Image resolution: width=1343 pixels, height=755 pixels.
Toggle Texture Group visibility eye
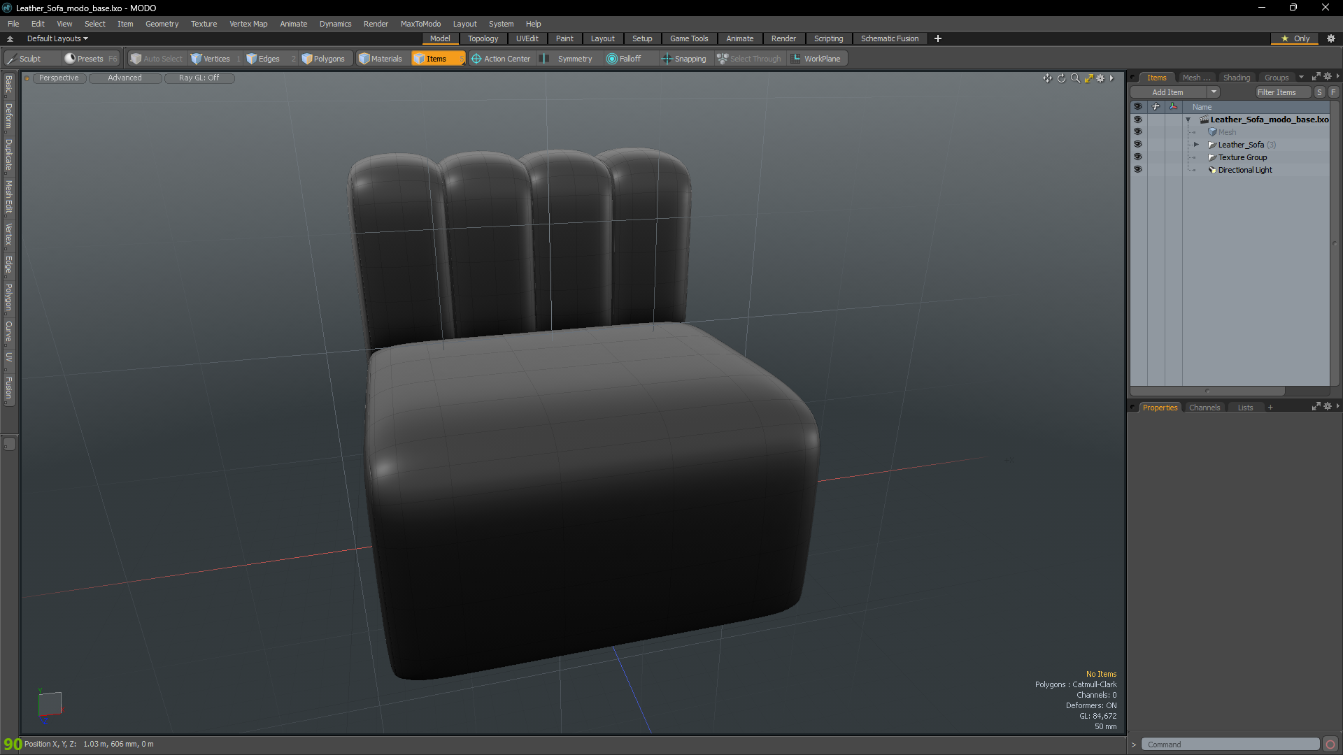point(1137,157)
